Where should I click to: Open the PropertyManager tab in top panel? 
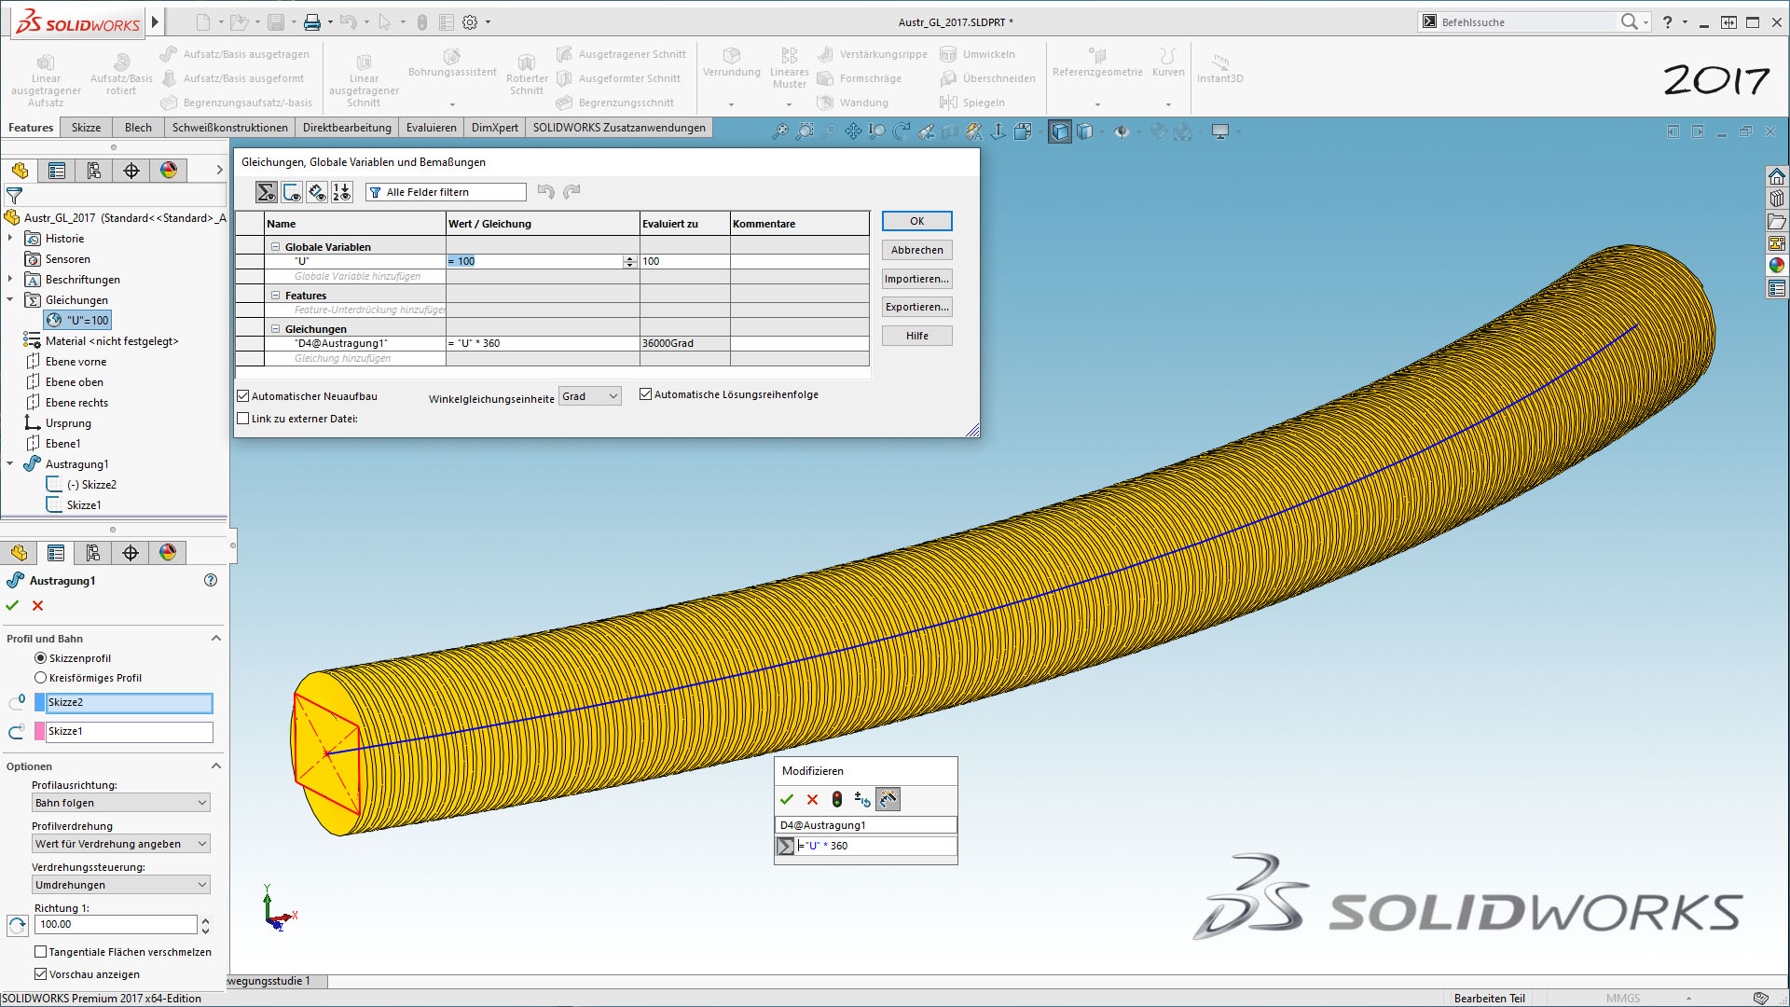coord(57,171)
